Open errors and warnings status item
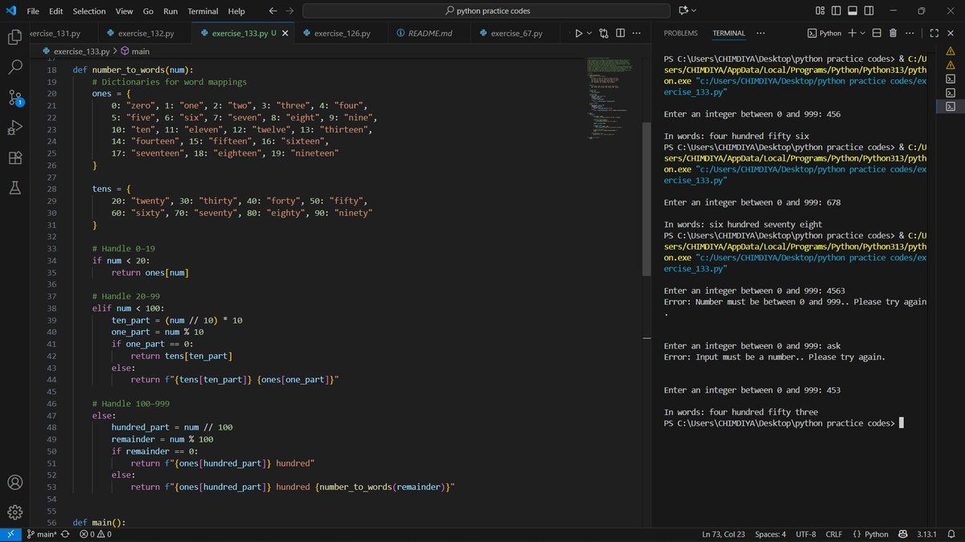965x542 pixels. [96, 534]
